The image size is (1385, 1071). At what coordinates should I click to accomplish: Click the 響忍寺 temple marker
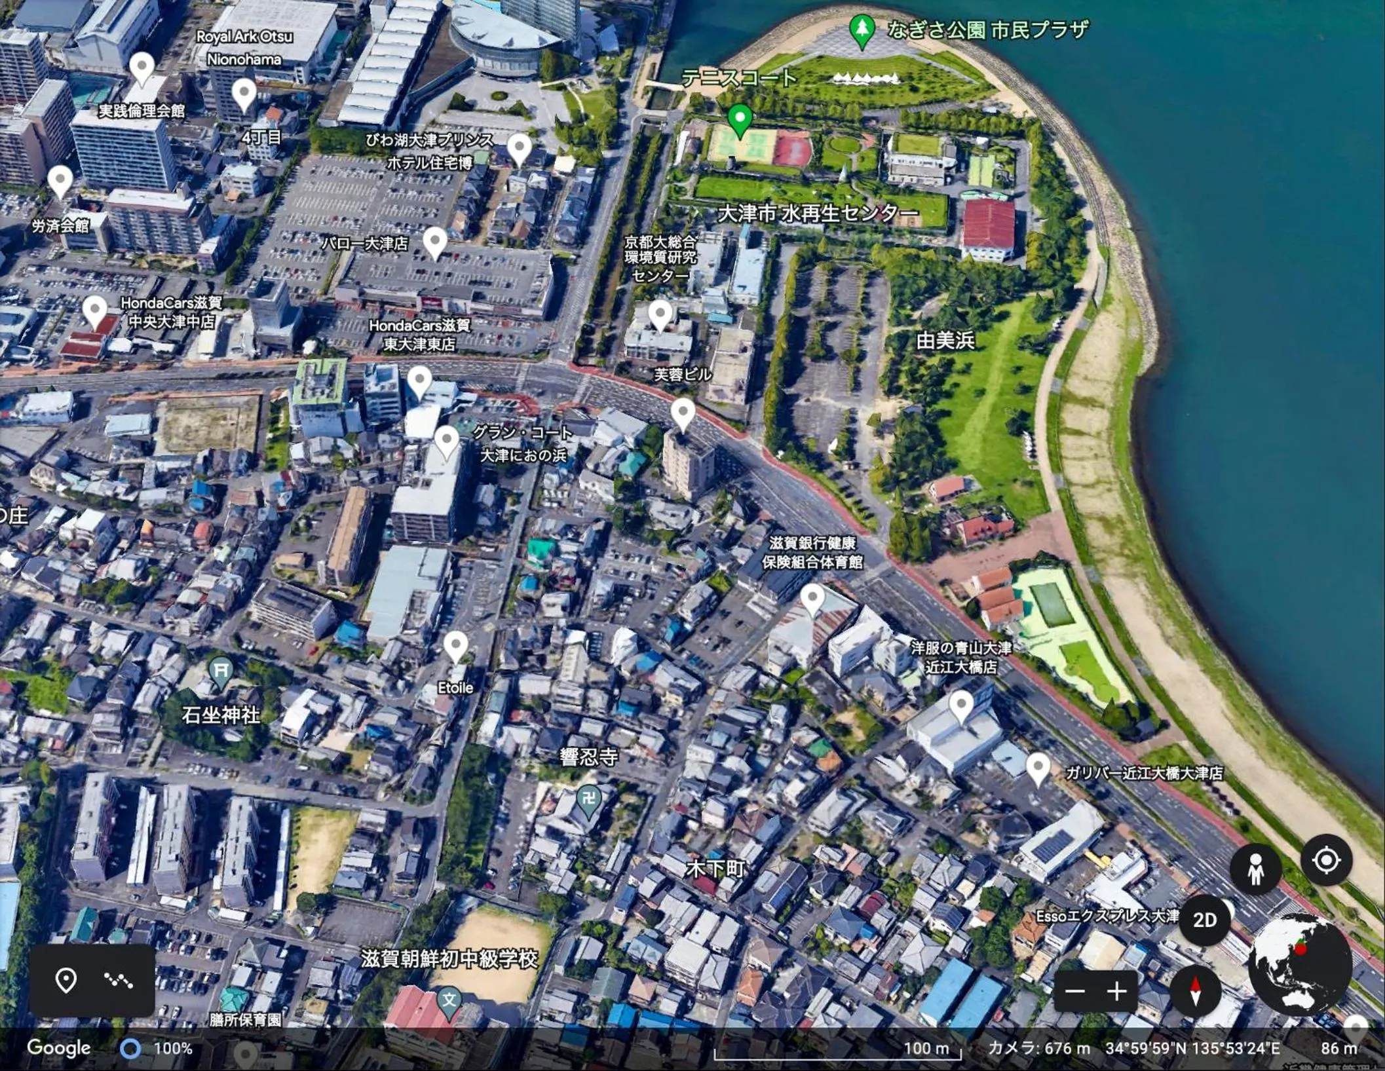point(589,799)
